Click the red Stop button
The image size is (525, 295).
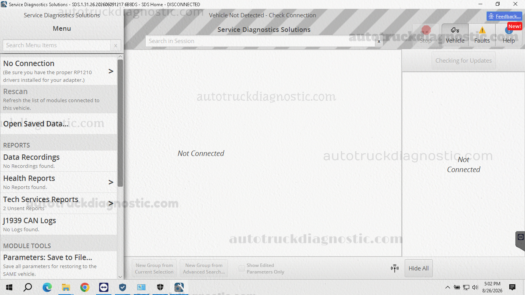pyautogui.click(x=425, y=35)
